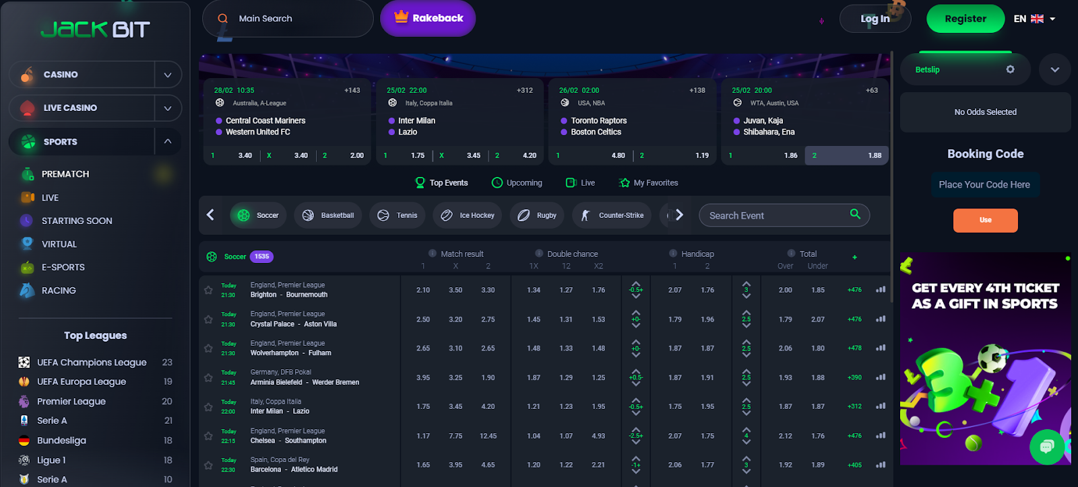Select the Ice Hockey sport filter

click(x=468, y=215)
